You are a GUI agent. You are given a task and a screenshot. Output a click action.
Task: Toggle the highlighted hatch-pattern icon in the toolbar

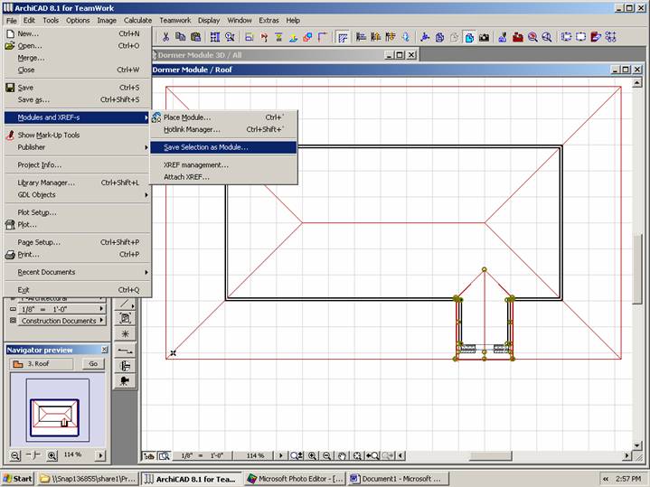(x=343, y=37)
